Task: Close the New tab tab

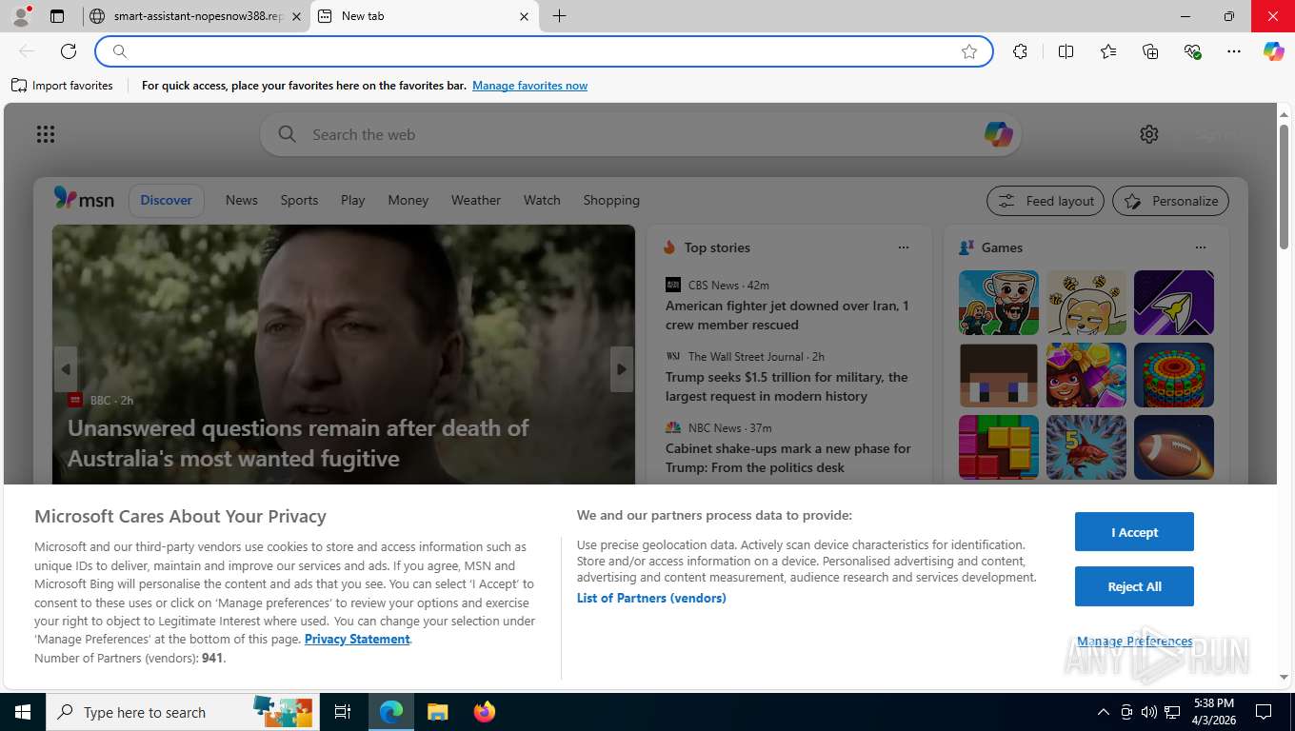Action: 524,16
